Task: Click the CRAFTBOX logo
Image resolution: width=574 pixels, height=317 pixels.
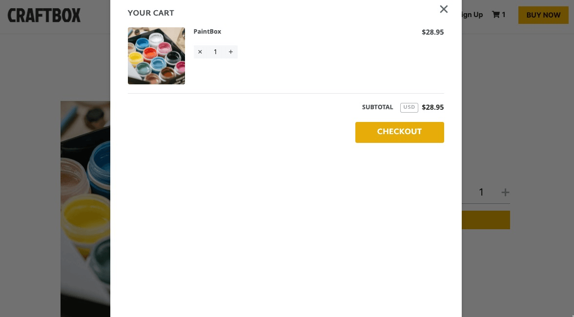Action: 44,15
